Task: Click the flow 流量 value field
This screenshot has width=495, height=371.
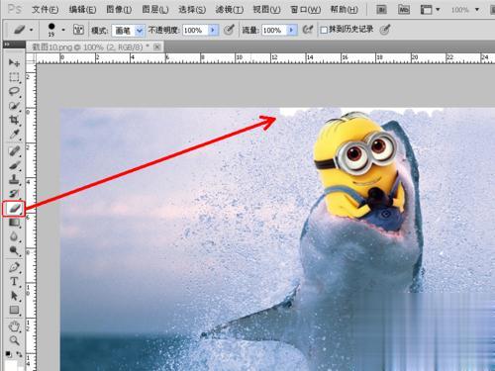Action: click(274, 31)
